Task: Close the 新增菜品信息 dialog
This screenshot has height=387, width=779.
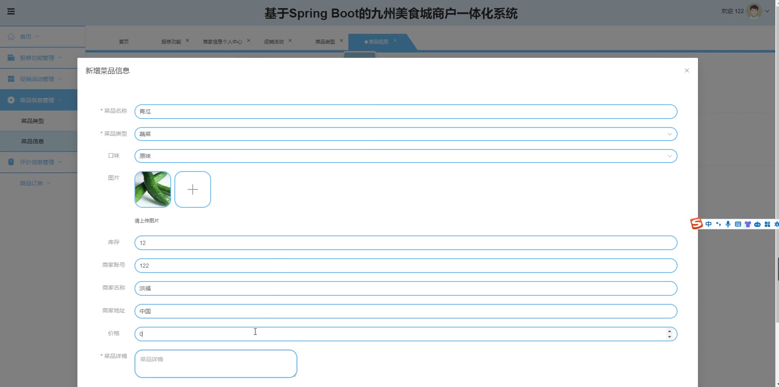Action: point(687,70)
